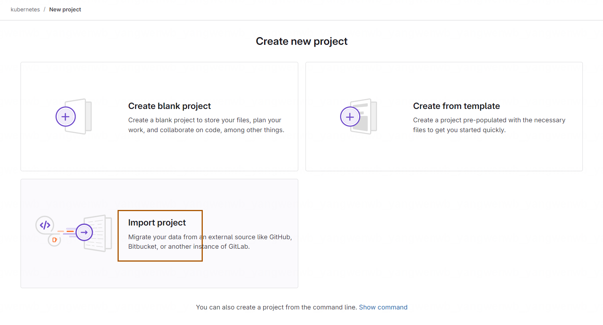Open the Import project heading
This screenshot has width=603, height=325.
(157, 222)
